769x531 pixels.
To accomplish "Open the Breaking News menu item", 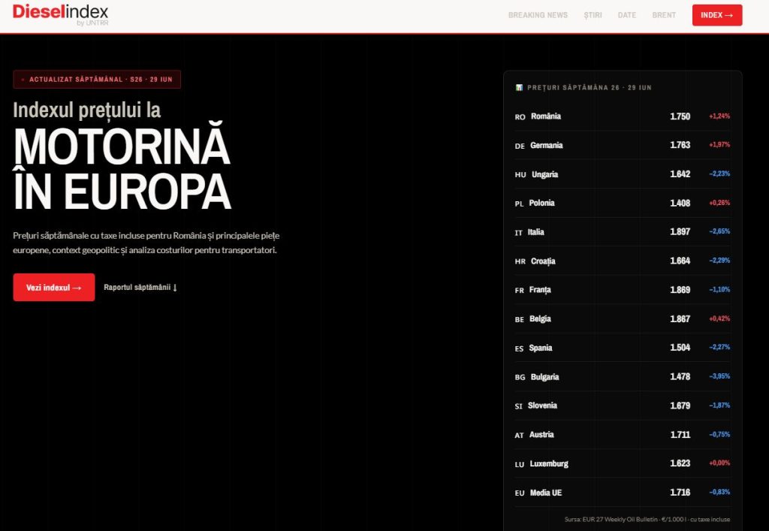I will tap(538, 15).
